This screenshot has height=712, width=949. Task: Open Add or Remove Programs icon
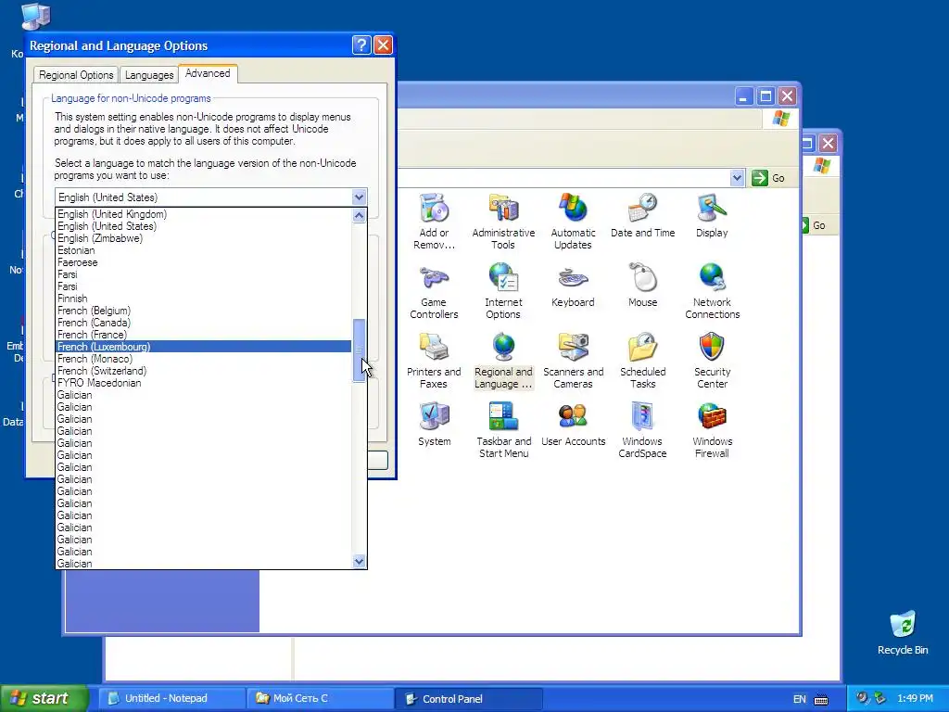[x=434, y=222]
